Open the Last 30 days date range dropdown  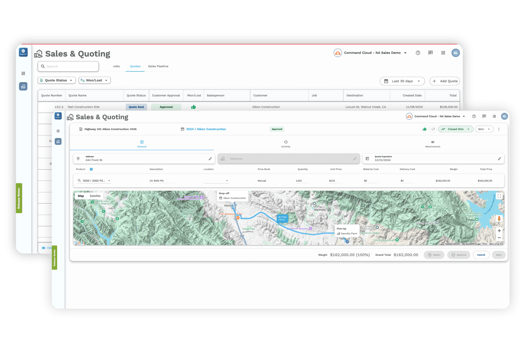pos(402,81)
